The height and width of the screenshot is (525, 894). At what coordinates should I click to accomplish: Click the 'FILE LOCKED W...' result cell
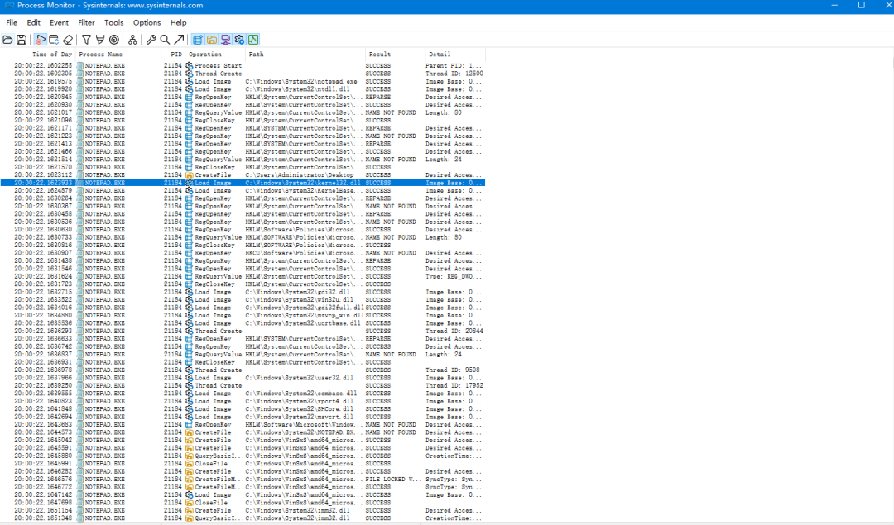393,479
